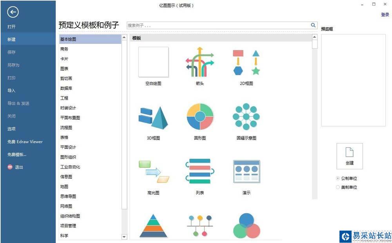The image size is (392, 243).
Task: Select the 圆形图 circular chart template
Action: [200, 116]
